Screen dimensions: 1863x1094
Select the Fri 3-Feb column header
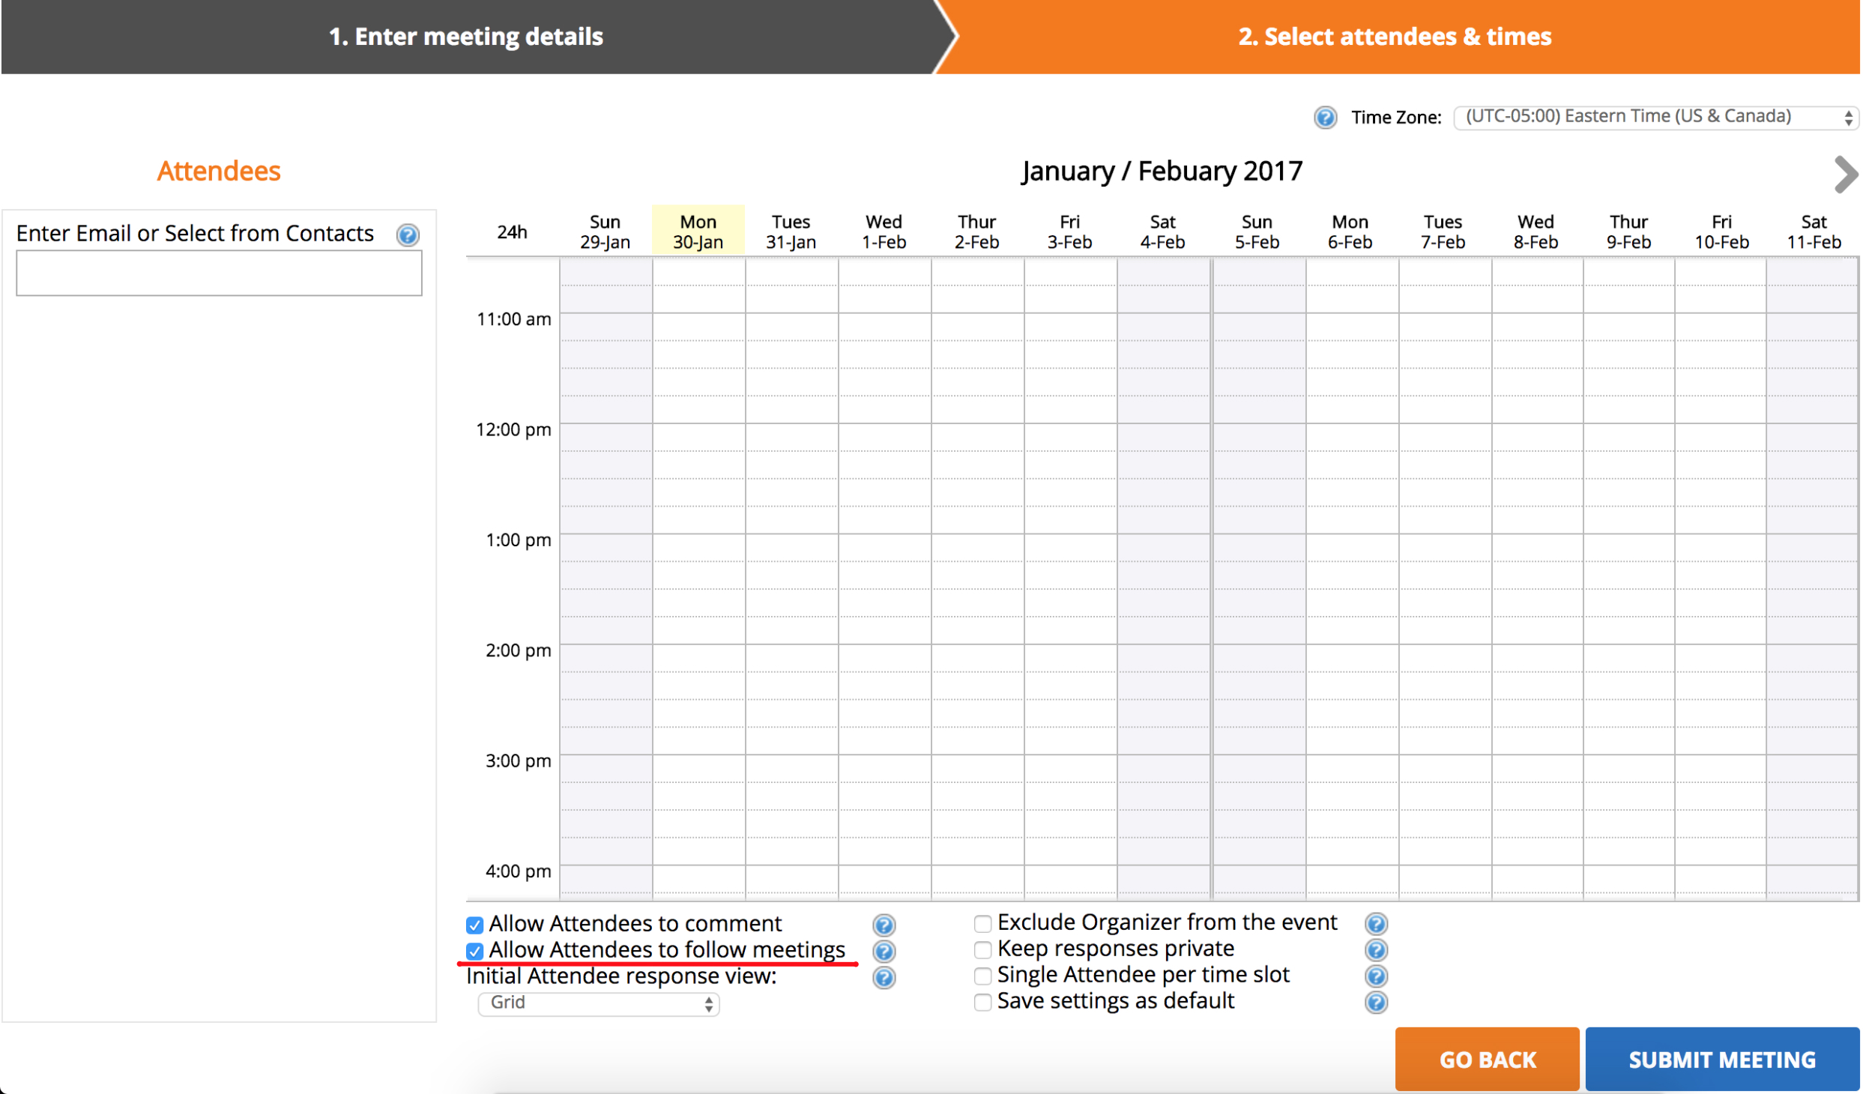pos(1070,231)
